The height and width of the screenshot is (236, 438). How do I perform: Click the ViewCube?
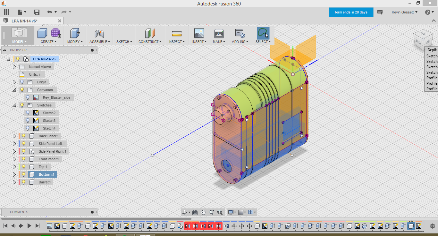coord(423,39)
